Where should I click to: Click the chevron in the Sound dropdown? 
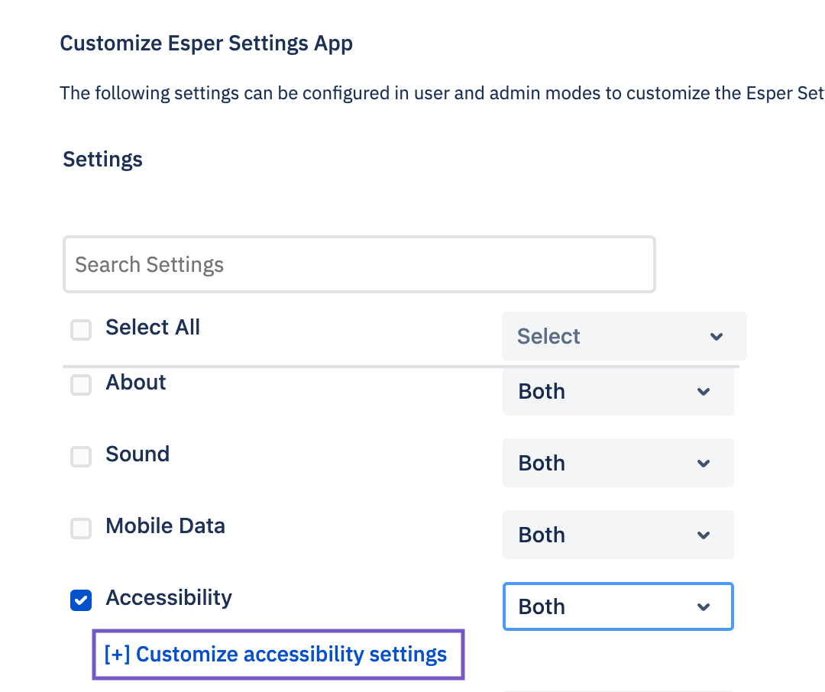pos(704,463)
